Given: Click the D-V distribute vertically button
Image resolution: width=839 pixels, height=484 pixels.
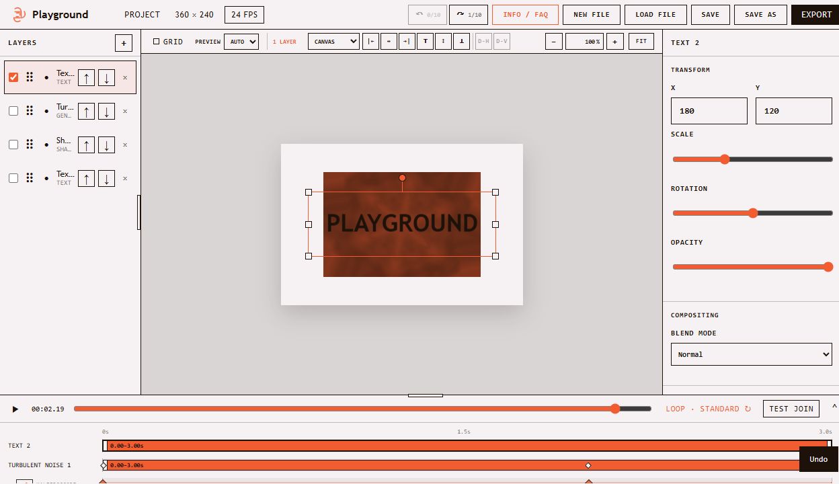Looking at the screenshot, I should [x=502, y=42].
